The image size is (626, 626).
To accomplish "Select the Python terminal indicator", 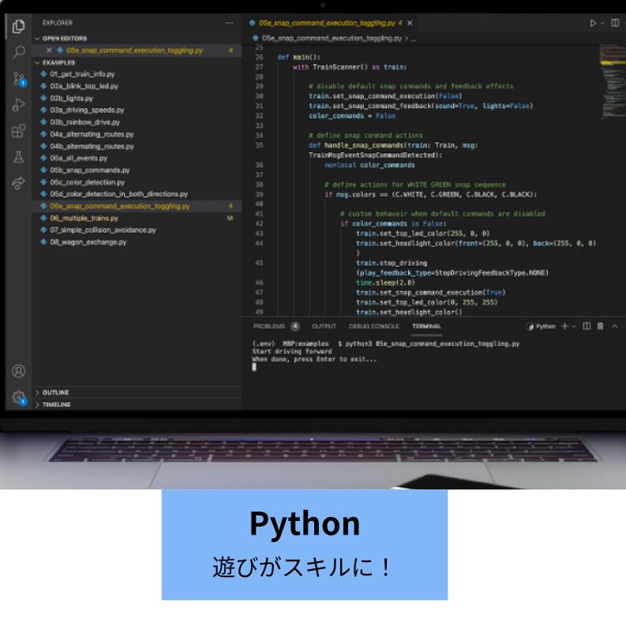I will [541, 326].
